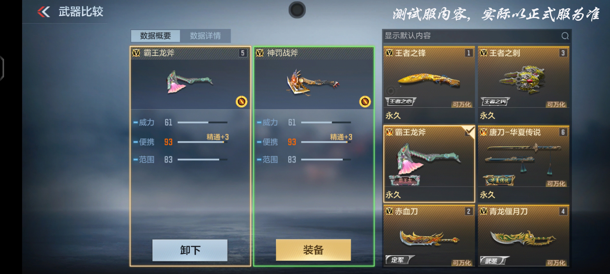Select the 王者之刺 weapon card
Image resolution: width=610 pixels, height=274 pixels.
[x=523, y=85]
